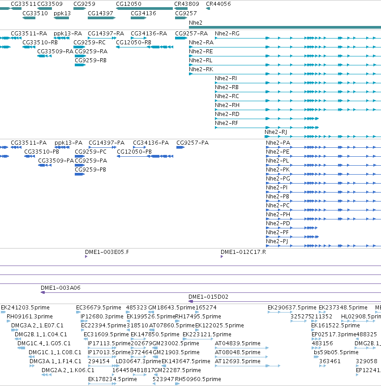
Task: Click the Nhe2 gene label
Action: [x=196, y=23]
